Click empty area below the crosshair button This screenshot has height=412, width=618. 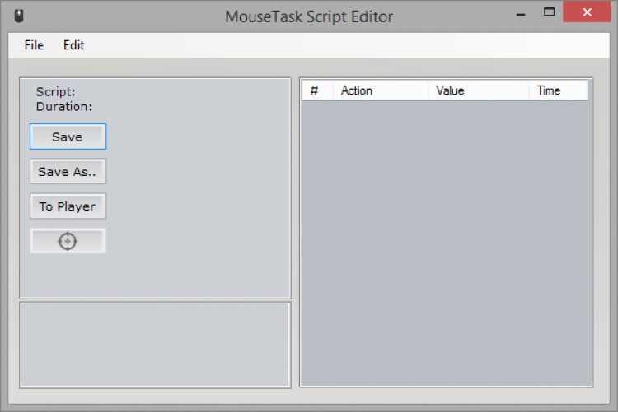(155, 276)
